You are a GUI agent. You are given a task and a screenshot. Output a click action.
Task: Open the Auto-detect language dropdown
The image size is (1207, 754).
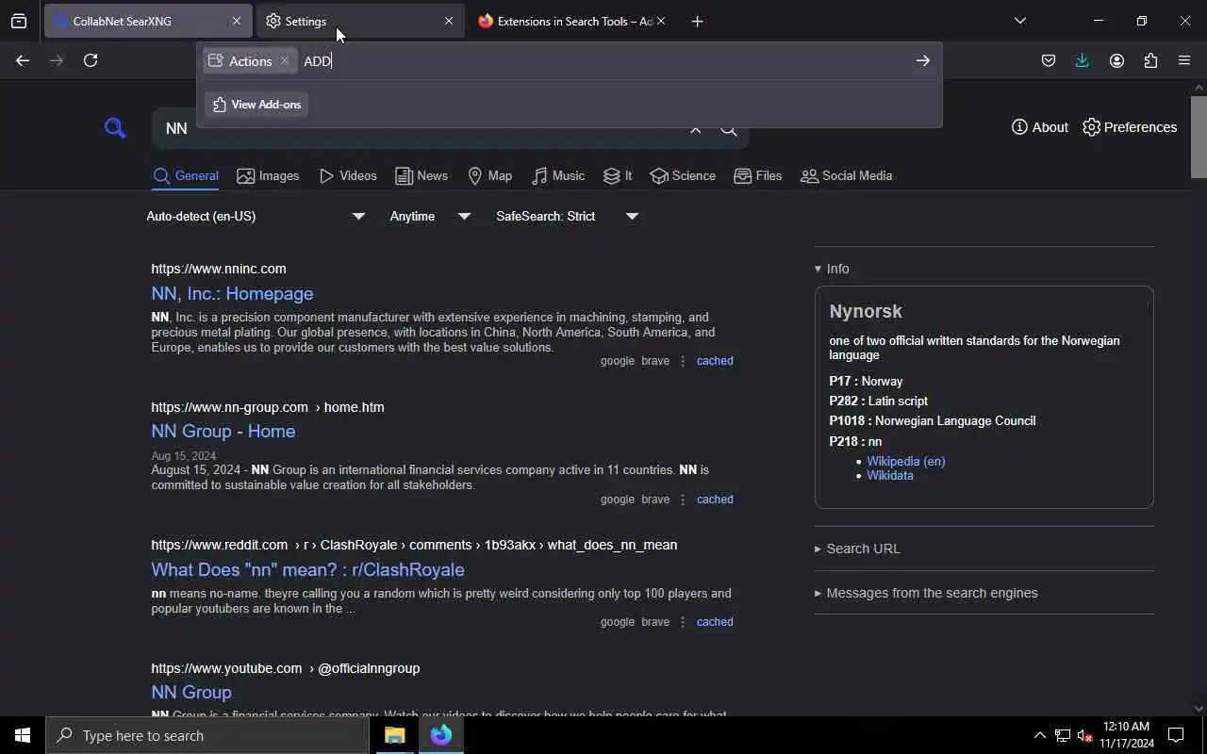pyautogui.click(x=255, y=216)
